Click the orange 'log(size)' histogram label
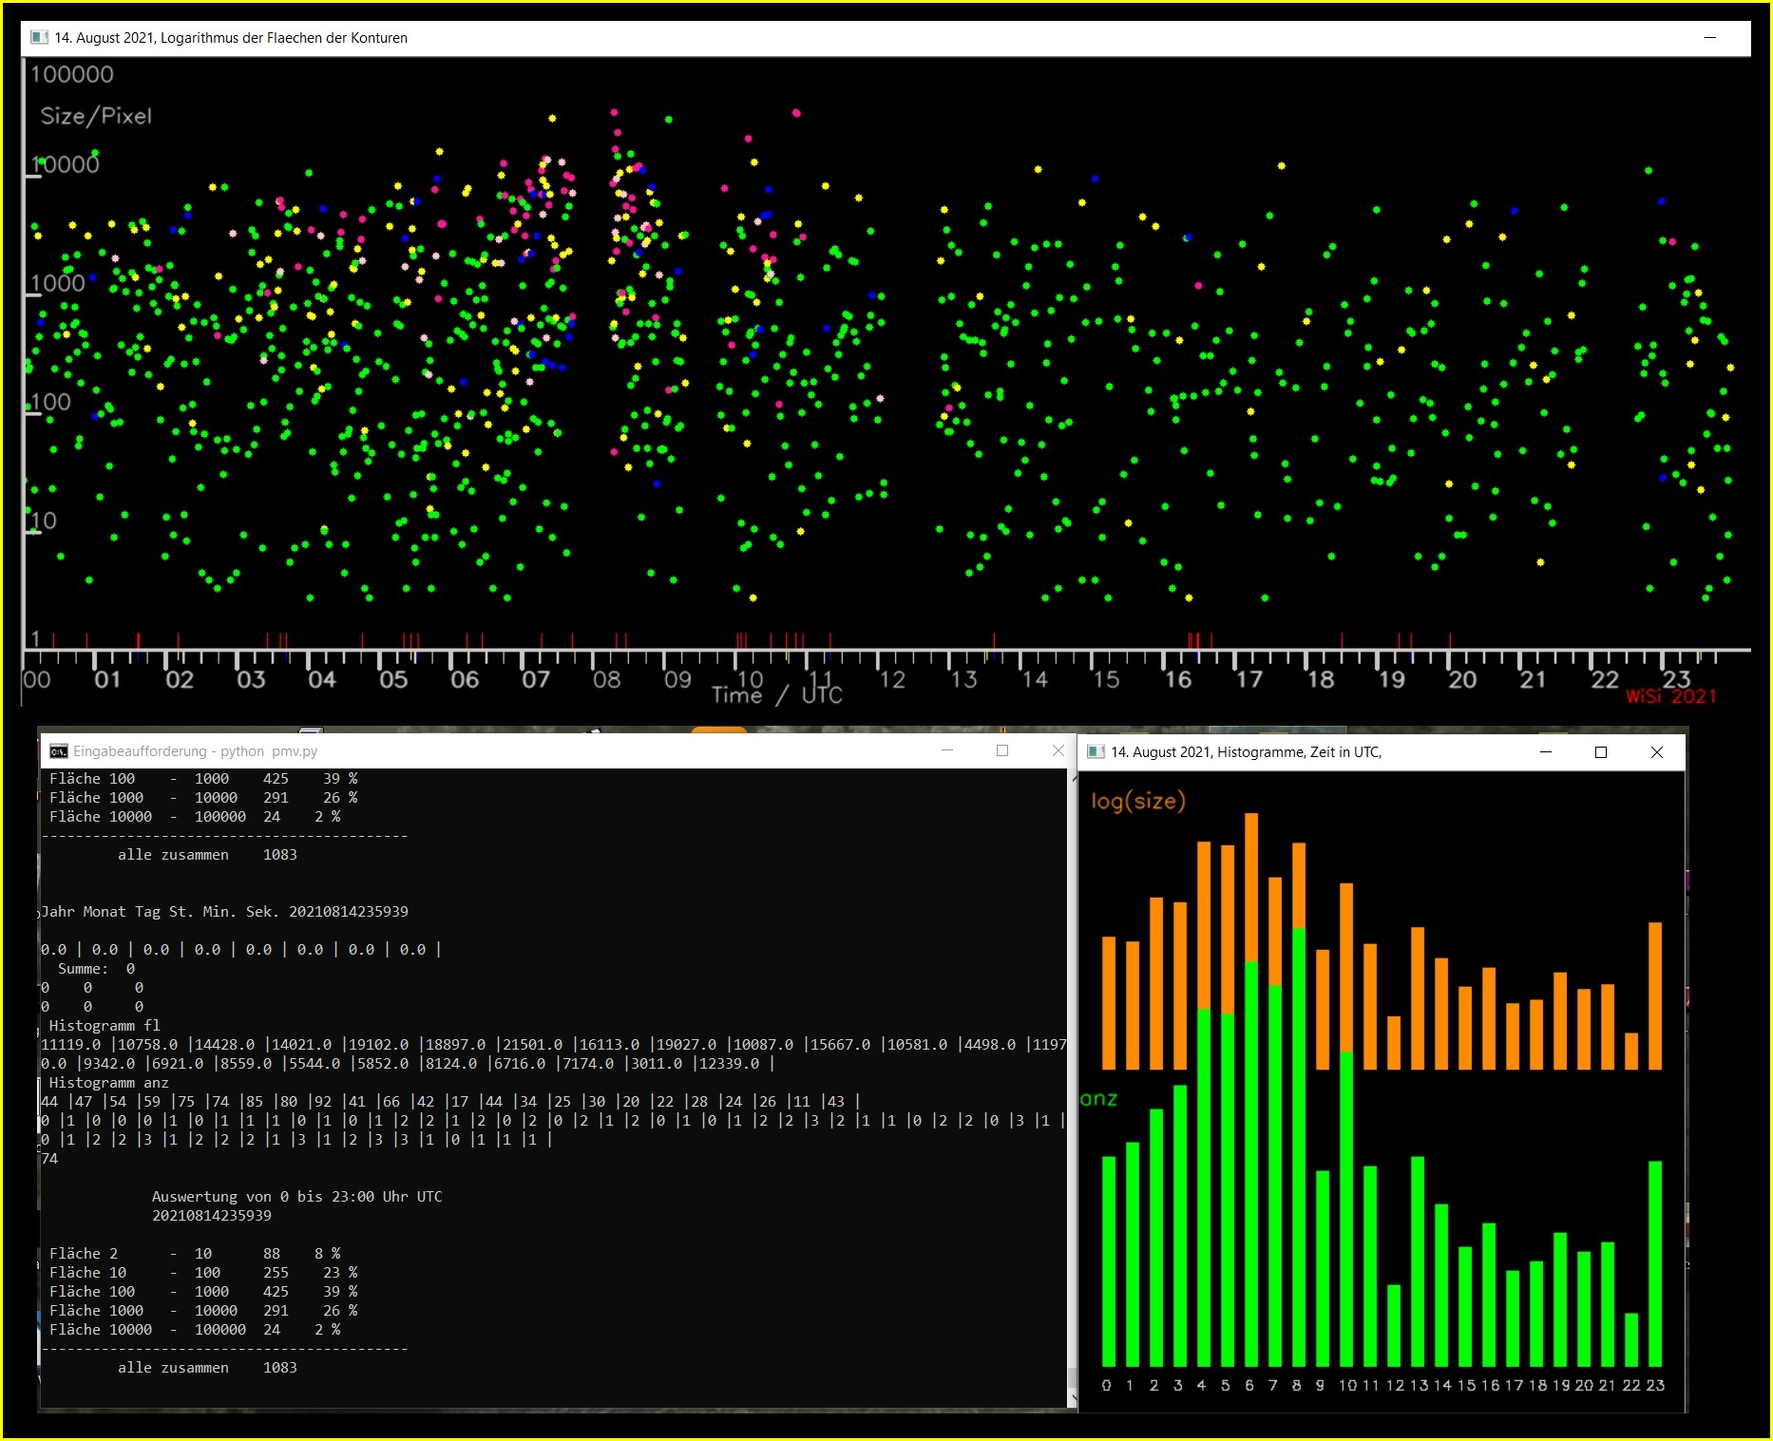Viewport: 1773px width, 1441px height. (1138, 801)
